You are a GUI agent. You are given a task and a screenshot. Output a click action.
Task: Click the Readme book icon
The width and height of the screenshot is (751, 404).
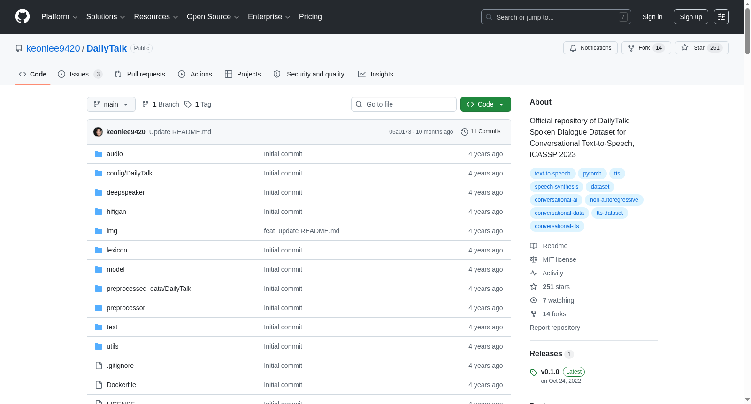[x=534, y=246]
